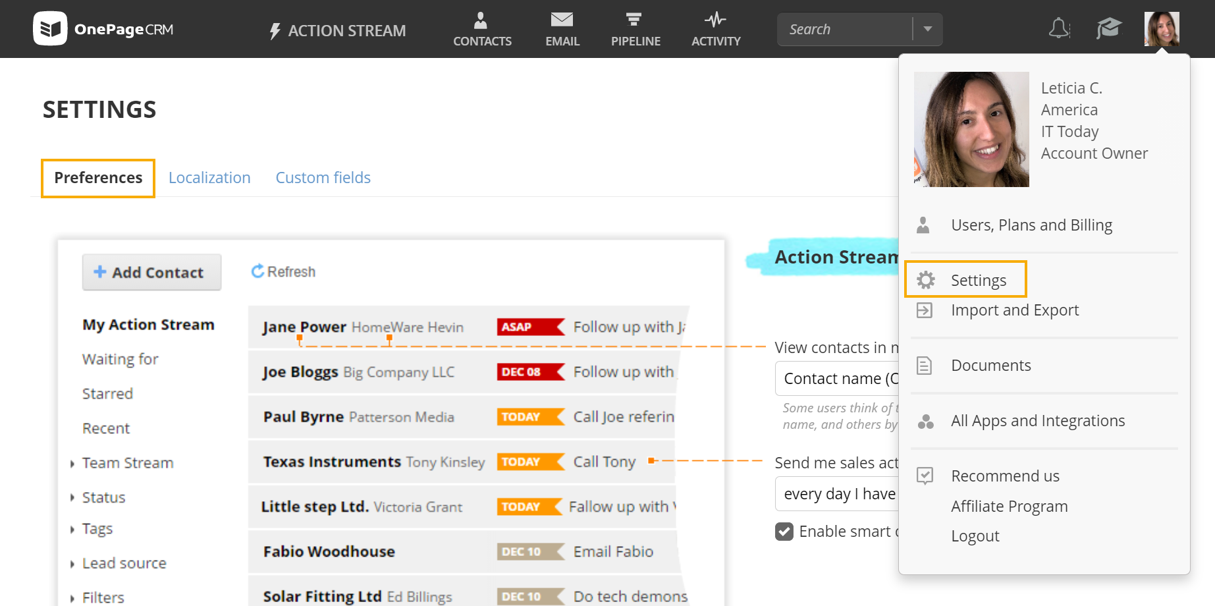Image resolution: width=1215 pixels, height=606 pixels.
Task: Open the Starred list
Action: pos(107,394)
